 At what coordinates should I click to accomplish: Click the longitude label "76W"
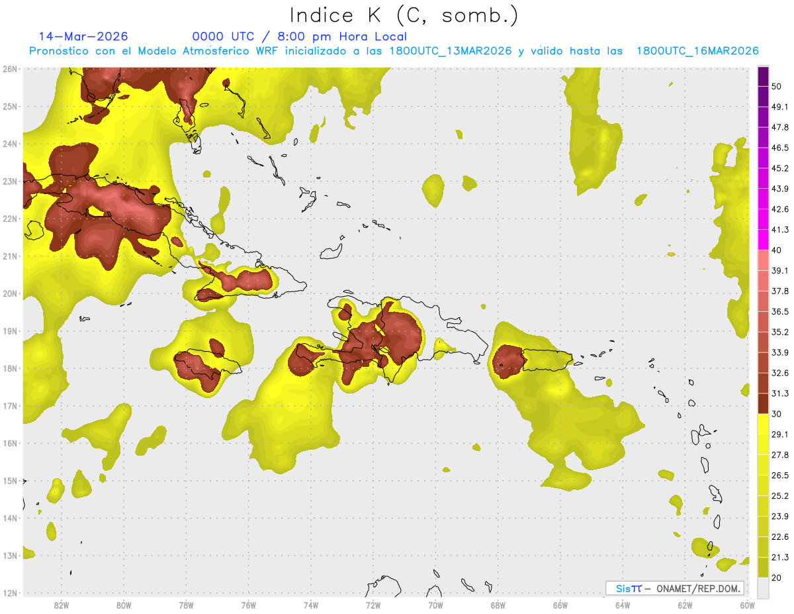click(248, 605)
